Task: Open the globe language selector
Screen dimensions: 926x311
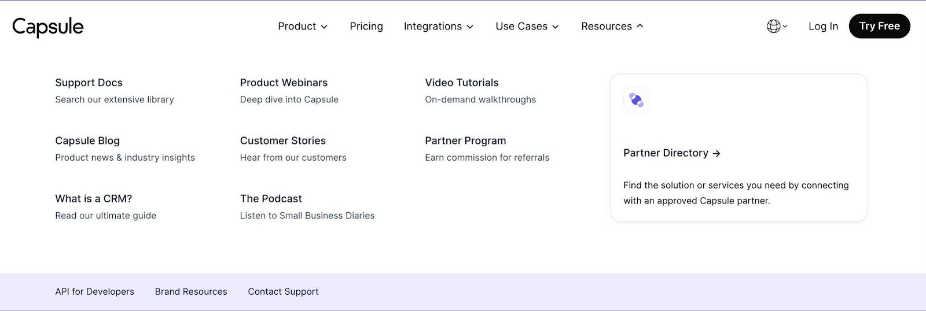Action: coord(777,26)
